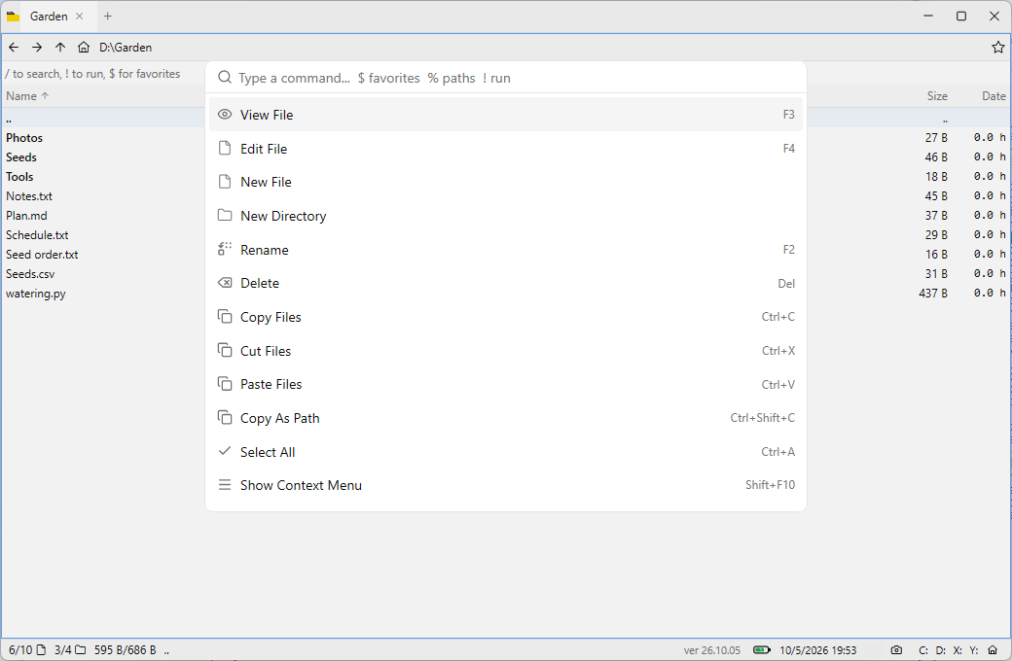Choose Edit File command
Image resolution: width=1012 pixels, height=661 pixels.
click(x=506, y=149)
